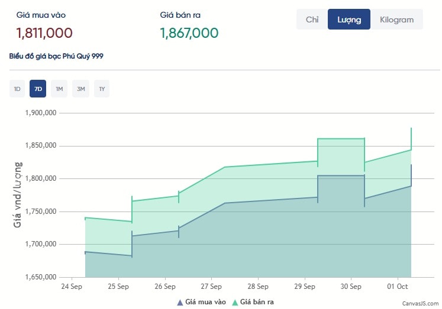Click the Giá vnđ/lượng axis title
The height and width of the screenshot is (309, 442).
click(18, 194)
